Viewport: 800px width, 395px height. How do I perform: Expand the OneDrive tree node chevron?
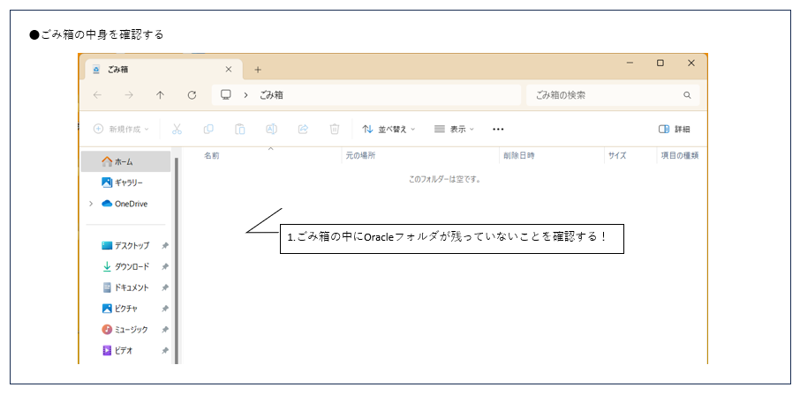pyautogui.click(x=91, y=204)
